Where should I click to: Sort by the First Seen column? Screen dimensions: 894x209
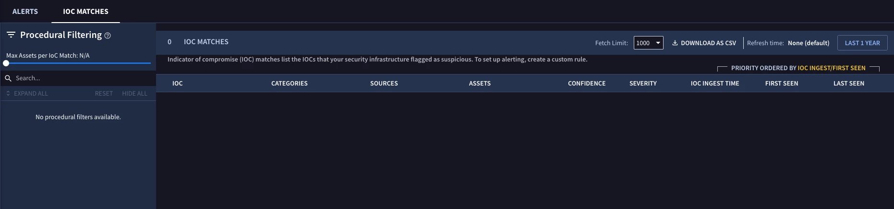782,84
